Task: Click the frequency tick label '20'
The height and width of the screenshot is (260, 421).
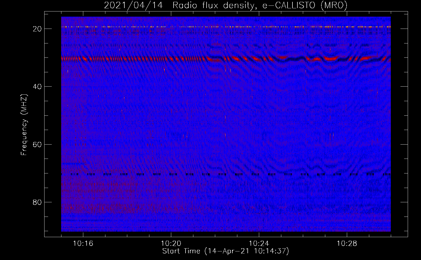Action: pos(37,29)
